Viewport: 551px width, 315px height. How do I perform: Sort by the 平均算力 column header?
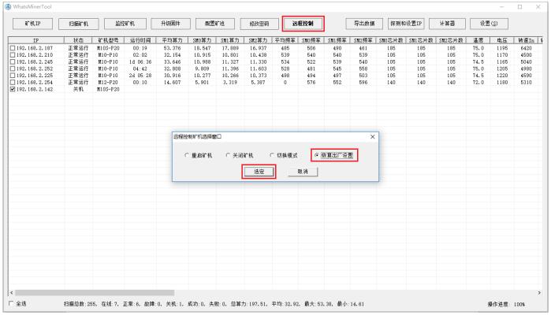pyautogui.click(x=172, y=40)
